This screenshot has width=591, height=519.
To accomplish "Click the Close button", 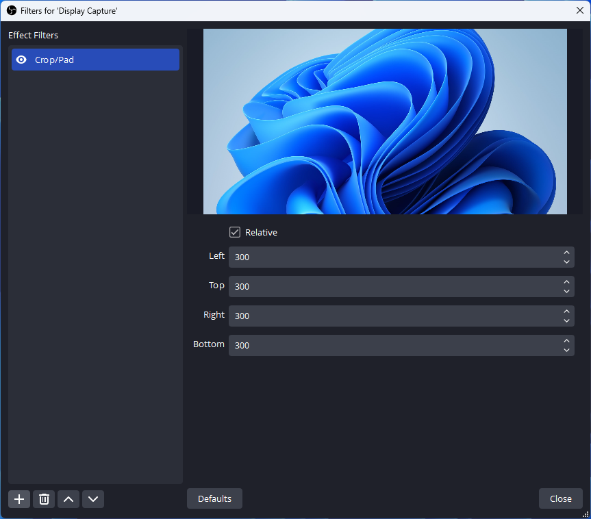I will pyautogui.click(x=560, y=498).
